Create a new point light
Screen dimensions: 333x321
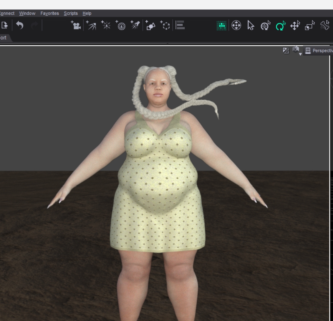pyautogui.click(x=106, y=26)
